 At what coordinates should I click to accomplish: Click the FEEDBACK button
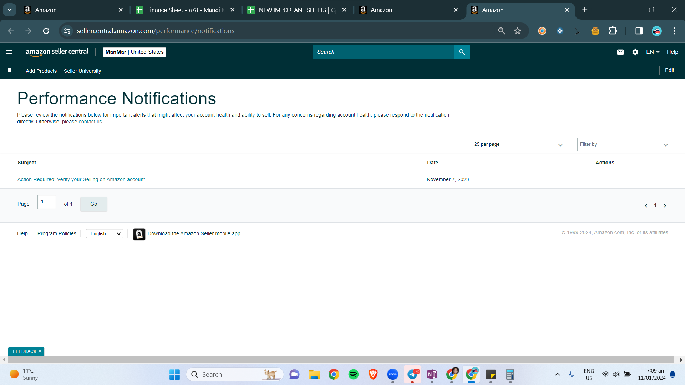[25, 351]
